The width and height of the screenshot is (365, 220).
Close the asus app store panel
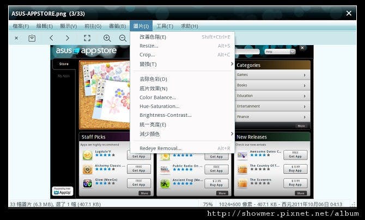coord(302,48)
